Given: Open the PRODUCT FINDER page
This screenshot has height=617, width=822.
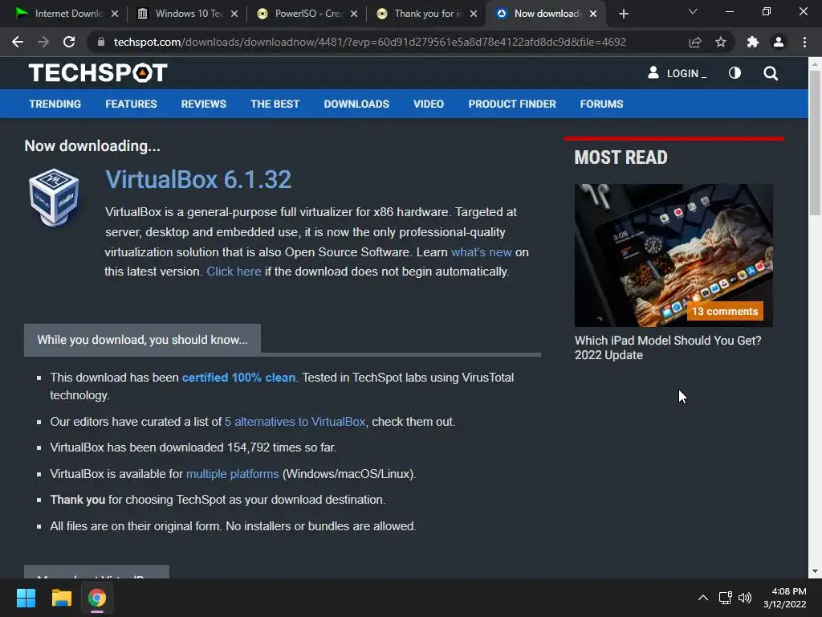Looking at the screenshot, I should [x=512, y=104].
